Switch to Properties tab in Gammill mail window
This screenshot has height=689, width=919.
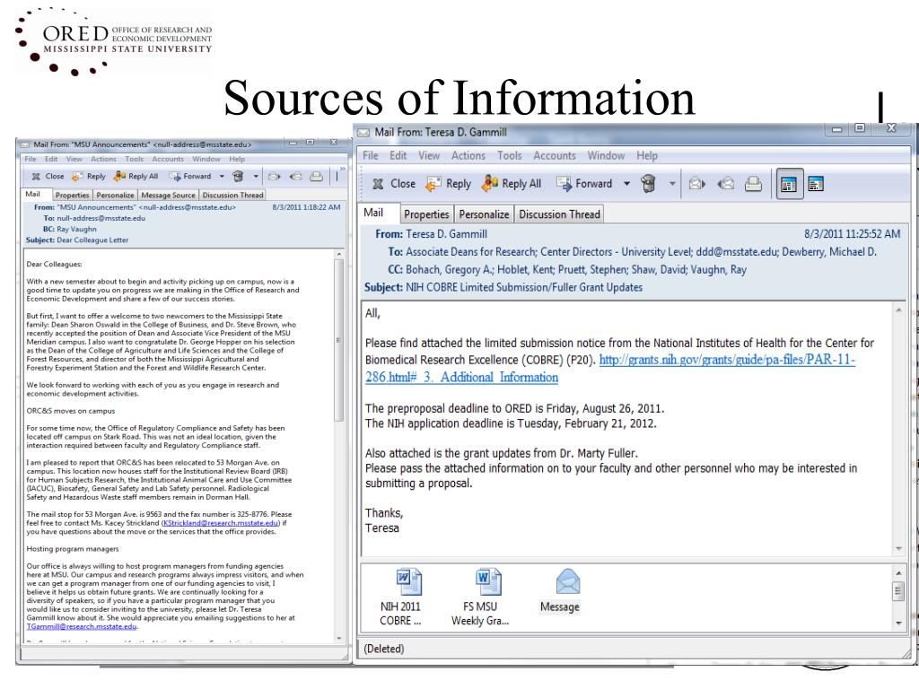426,214
